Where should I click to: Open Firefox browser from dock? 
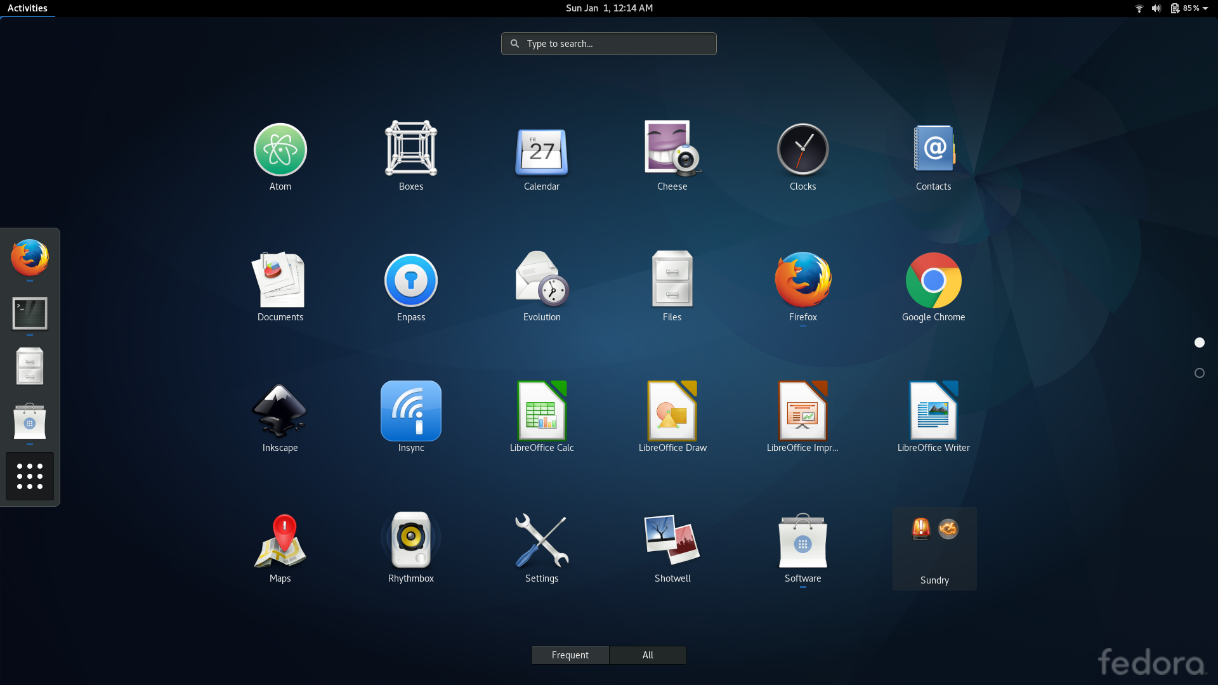click(x=29, y=258)
